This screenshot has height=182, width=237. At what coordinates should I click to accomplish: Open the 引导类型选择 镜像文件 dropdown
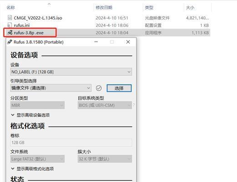pos(51,88)
